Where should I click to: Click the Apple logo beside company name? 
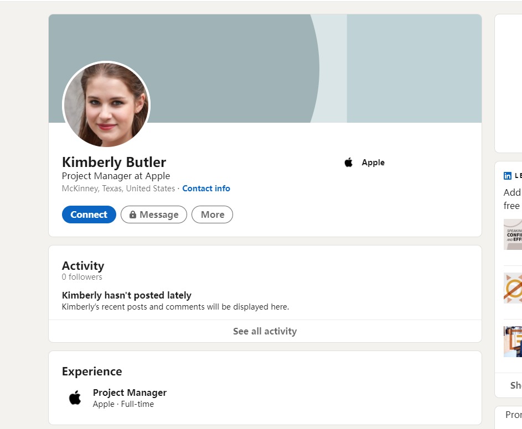[348, 163]
